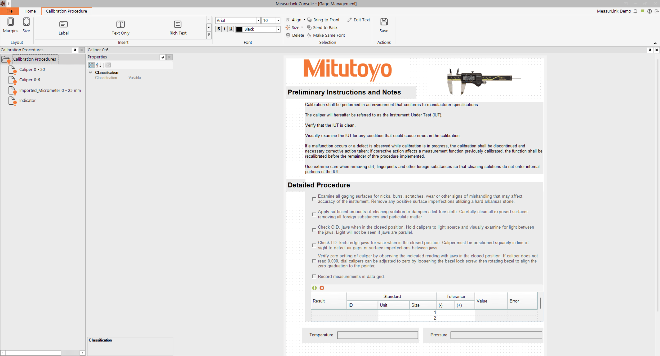
Task: Open the page Size layout tool
Action: point(26,25)
